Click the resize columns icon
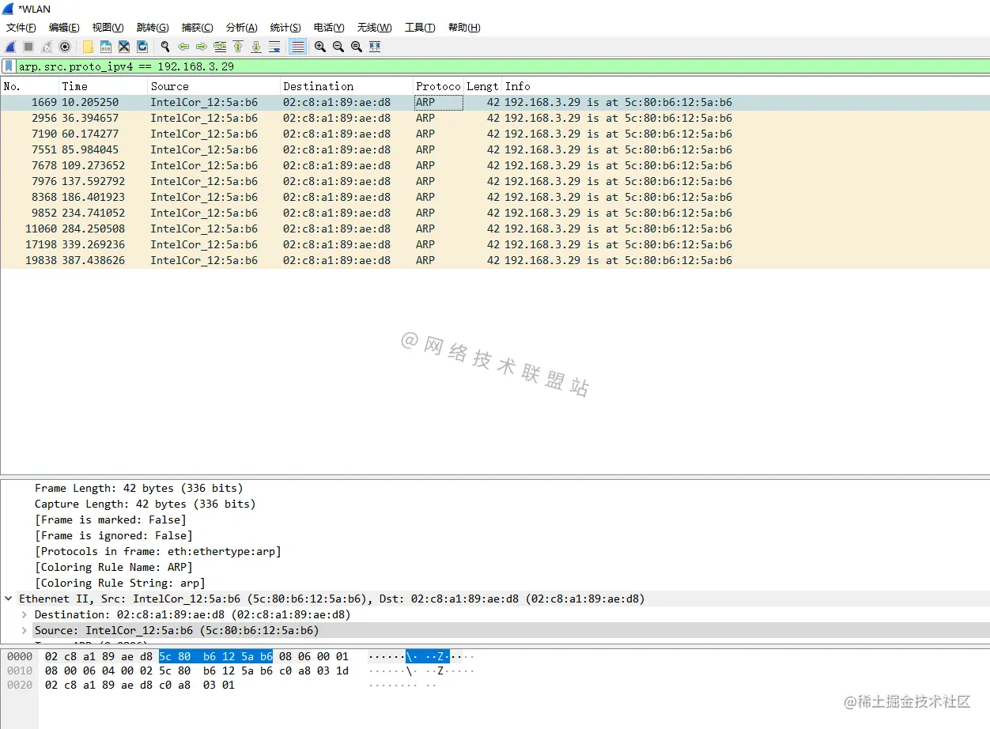The width and height of the screenshot is (990, 729). (x=375, y=47)
